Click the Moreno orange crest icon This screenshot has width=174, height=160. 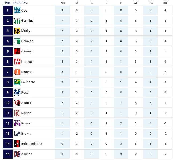17,72
